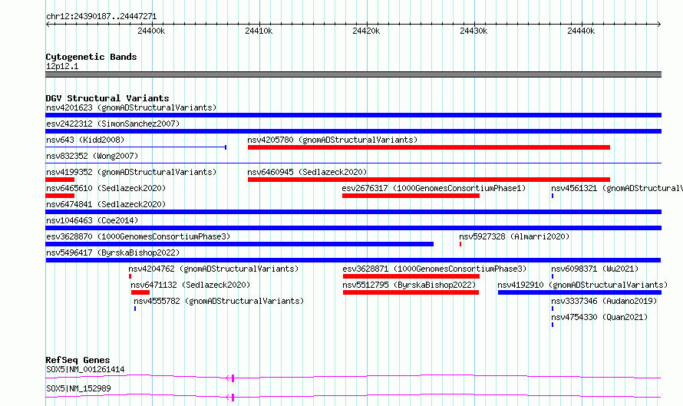Click the small red marker under nsv5927328

coord(460,244)
